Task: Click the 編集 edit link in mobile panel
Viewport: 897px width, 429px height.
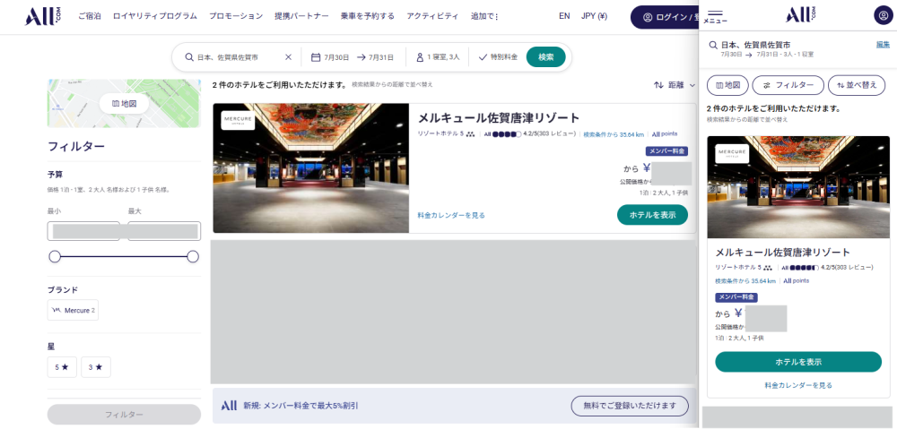Action: click(x=884, y=45)
